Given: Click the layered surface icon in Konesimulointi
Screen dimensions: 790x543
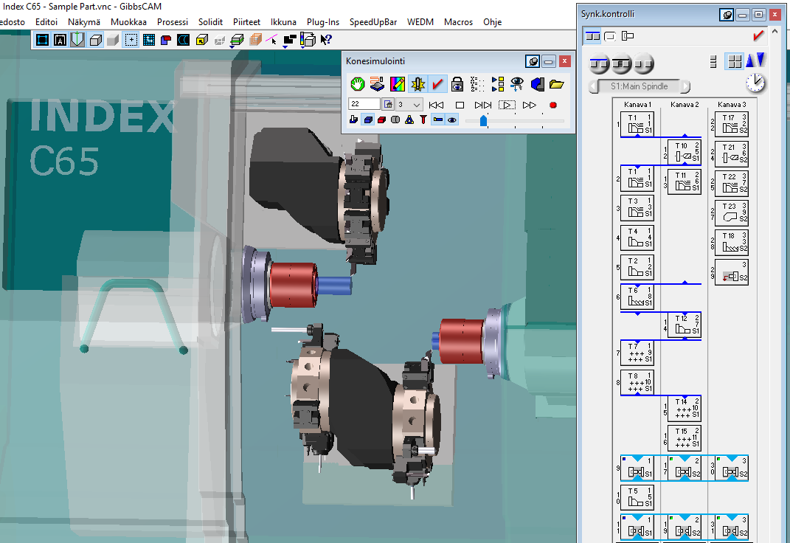Looking at the screenshot, I should tap(377, 84).
